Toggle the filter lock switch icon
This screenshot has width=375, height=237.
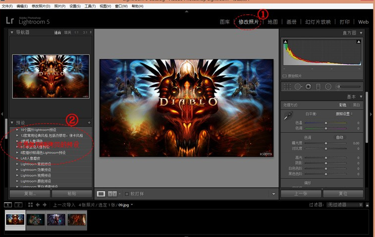click(368, 205)
